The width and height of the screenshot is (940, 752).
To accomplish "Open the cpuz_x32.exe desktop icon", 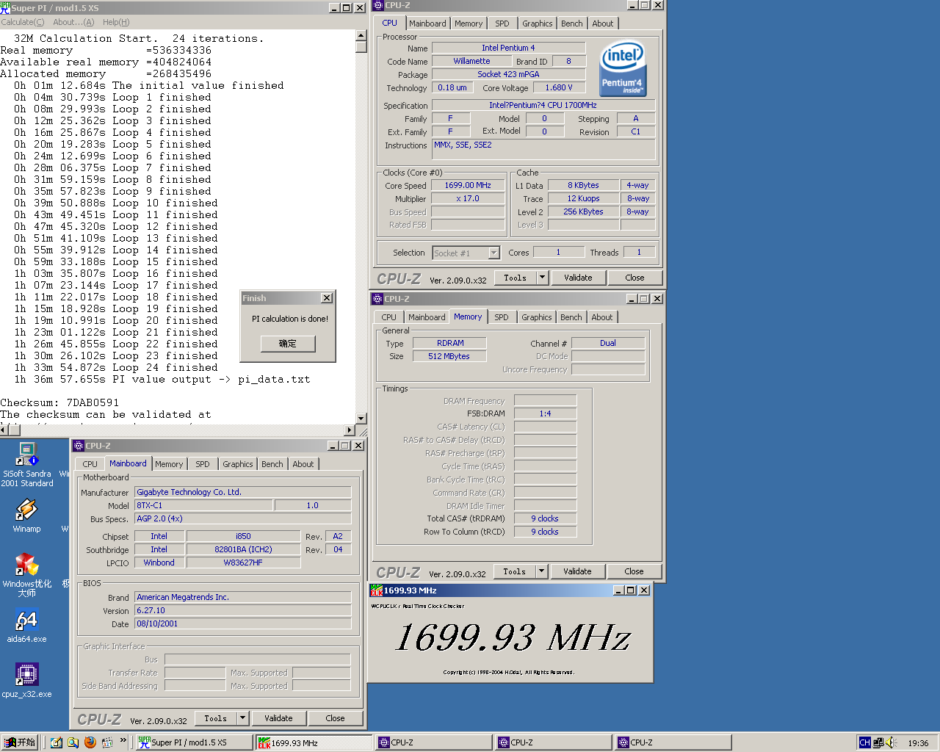I will pyautogui.click(x=26, y=680).
